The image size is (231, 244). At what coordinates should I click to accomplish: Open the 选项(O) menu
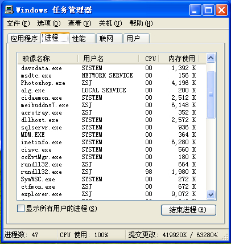coord(49,23)
